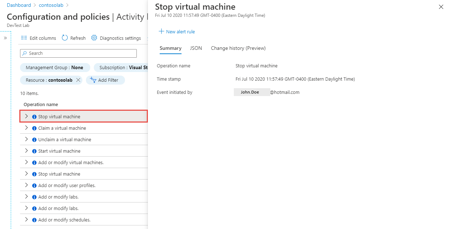454x229 pixels.
Task: Open the Change history Preview tab
Action: [238, 48]
